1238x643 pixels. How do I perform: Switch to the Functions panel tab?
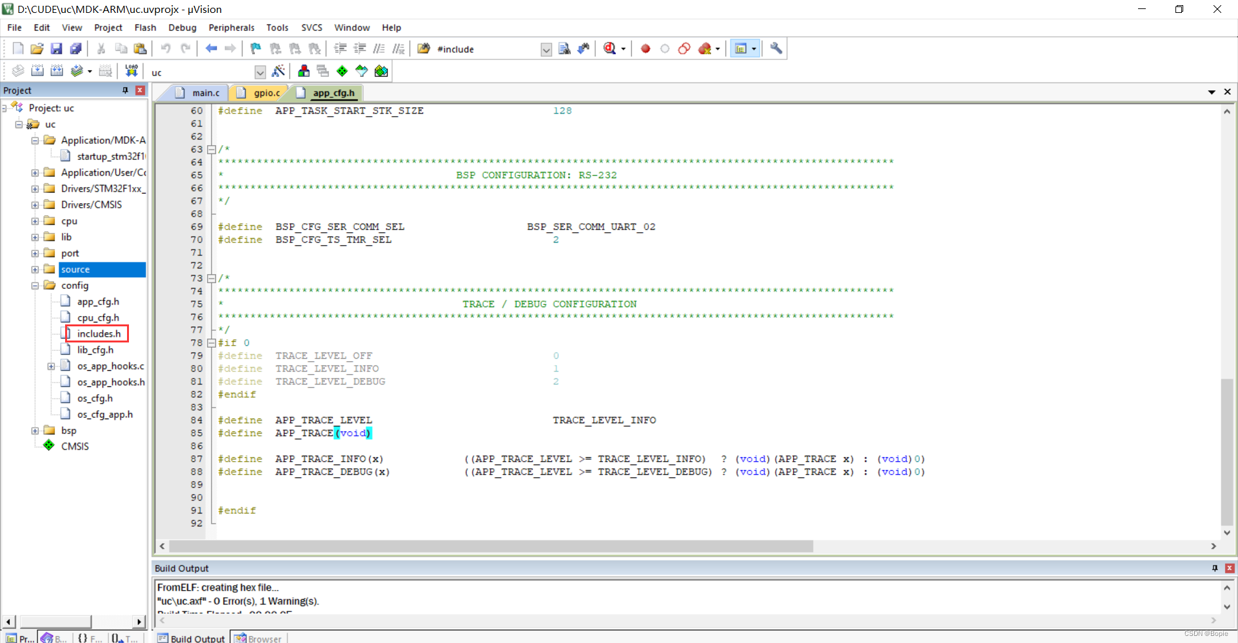click(x=90, y=638)
